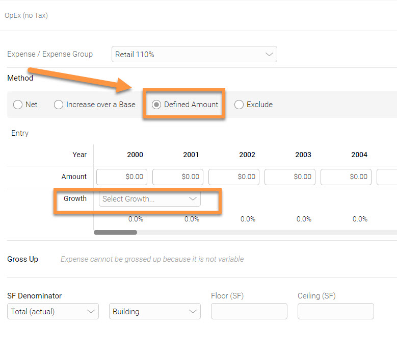Click the chevron arrow on Retail 110% dropdown

(269, 55)
